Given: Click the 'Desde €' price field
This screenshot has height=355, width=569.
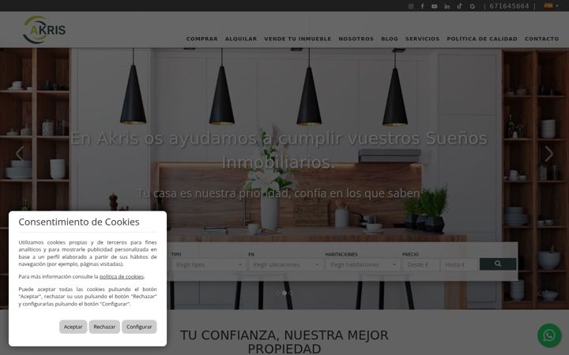Looking at the screenshot, I should point(421,265).
